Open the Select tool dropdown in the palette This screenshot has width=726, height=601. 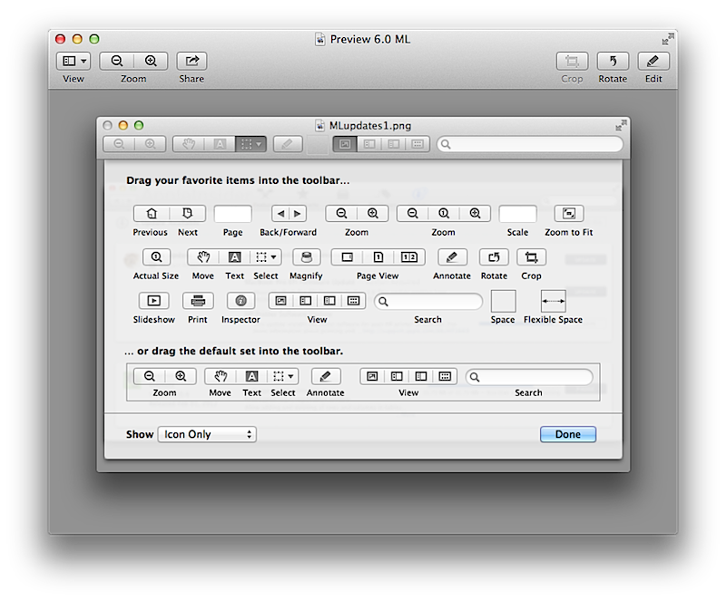(x=266, y=257)
